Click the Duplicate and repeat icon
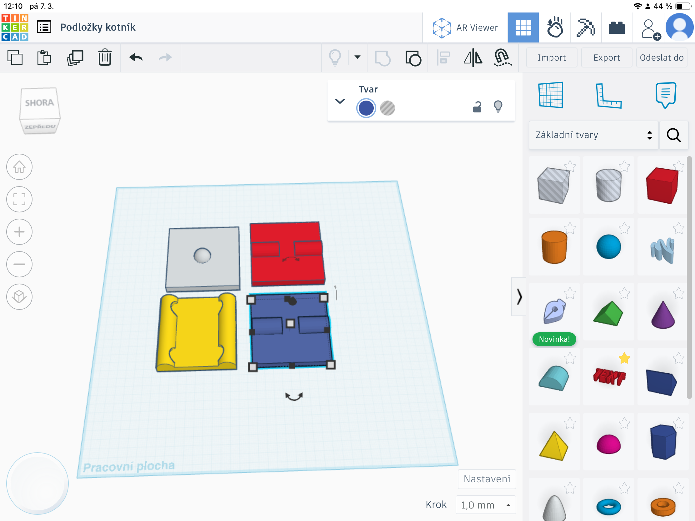Image resolution: width=695 pixels, height=521 pixels. [x=75, y=57]
